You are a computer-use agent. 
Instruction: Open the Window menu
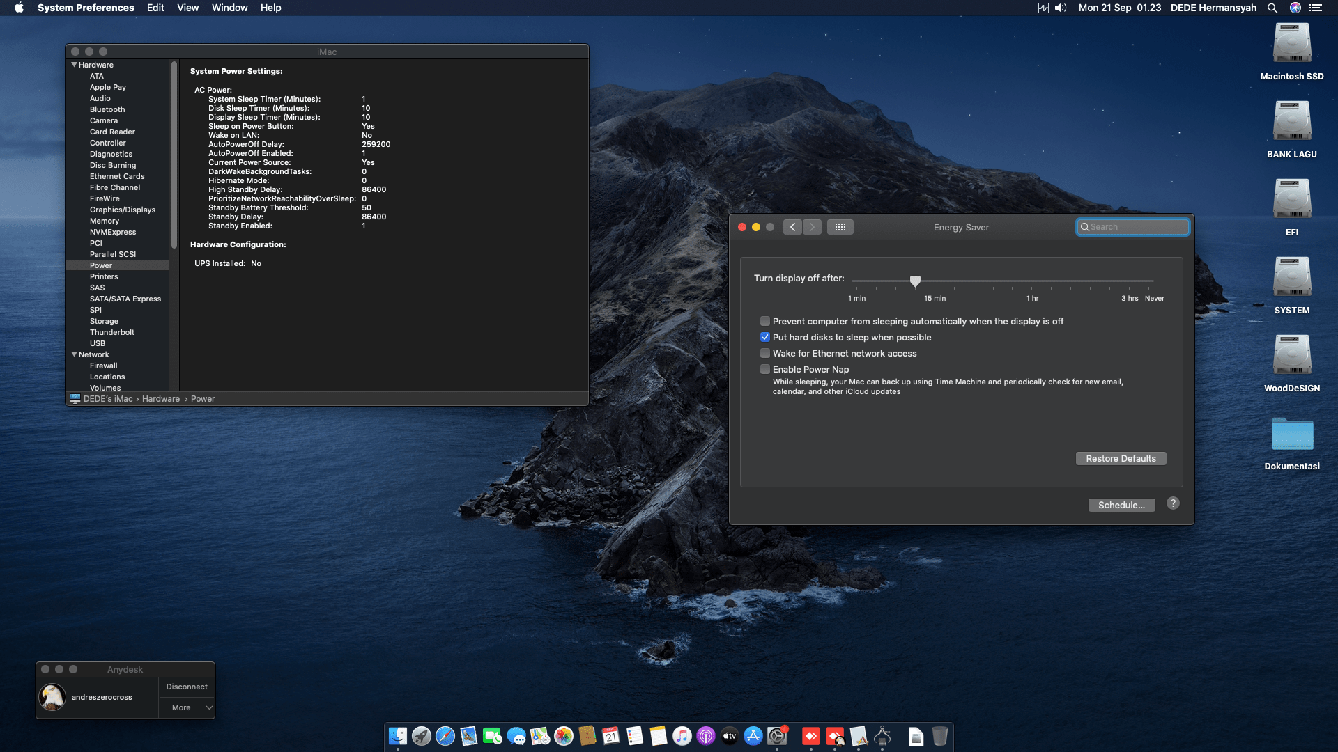[229, 8]
